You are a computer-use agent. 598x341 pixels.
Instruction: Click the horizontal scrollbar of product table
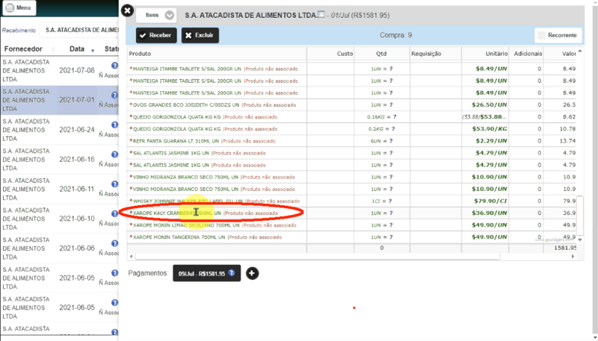pyautogui.click(x=317, y=257)
